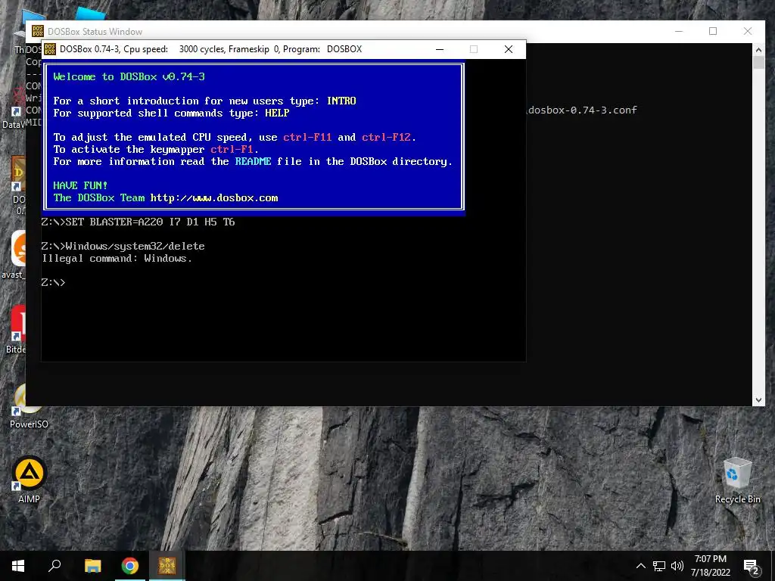Click DOSBox Status Window title icon
Image resolution: width=775 pixels, height=581 pixels.
point(38,31)
